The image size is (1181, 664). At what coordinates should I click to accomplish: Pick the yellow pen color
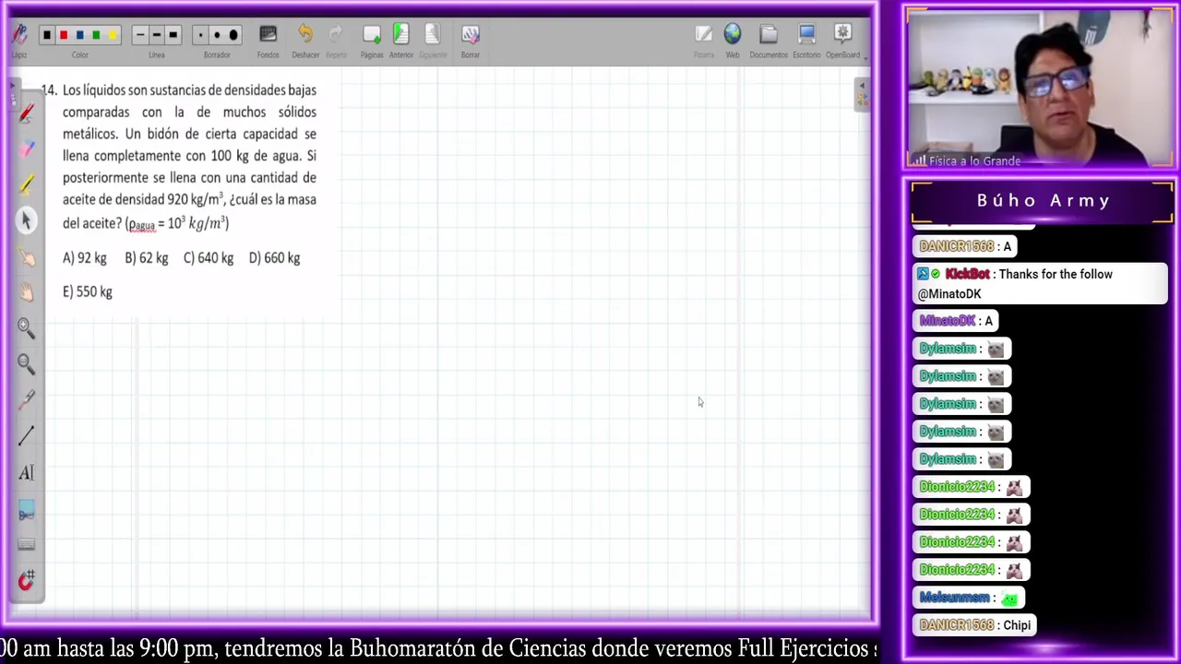pos(113,35)
